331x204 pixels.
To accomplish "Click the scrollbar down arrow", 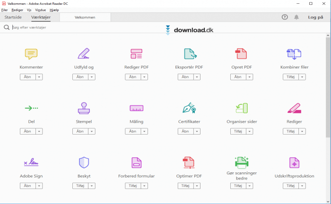I will 328,201.
